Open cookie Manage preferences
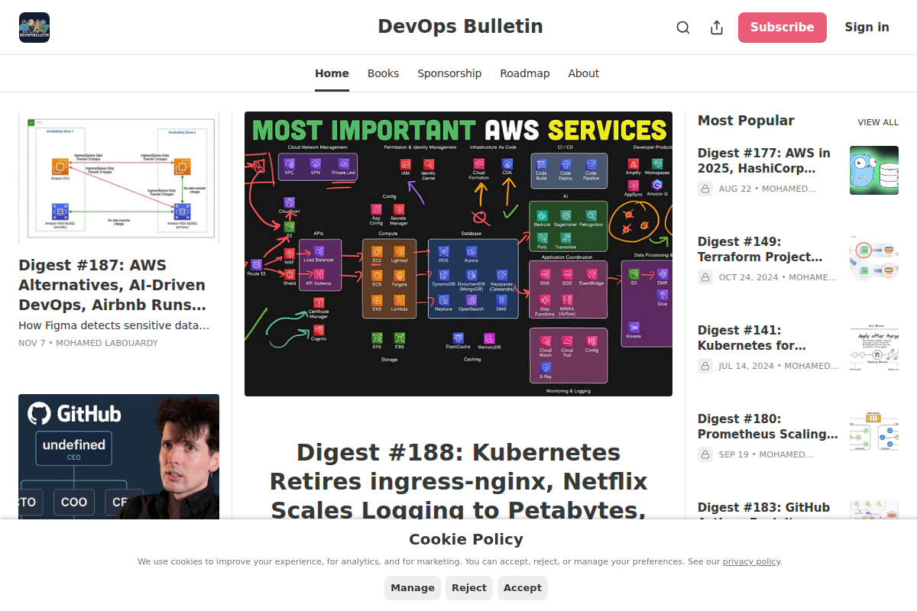 pos(412,587)
